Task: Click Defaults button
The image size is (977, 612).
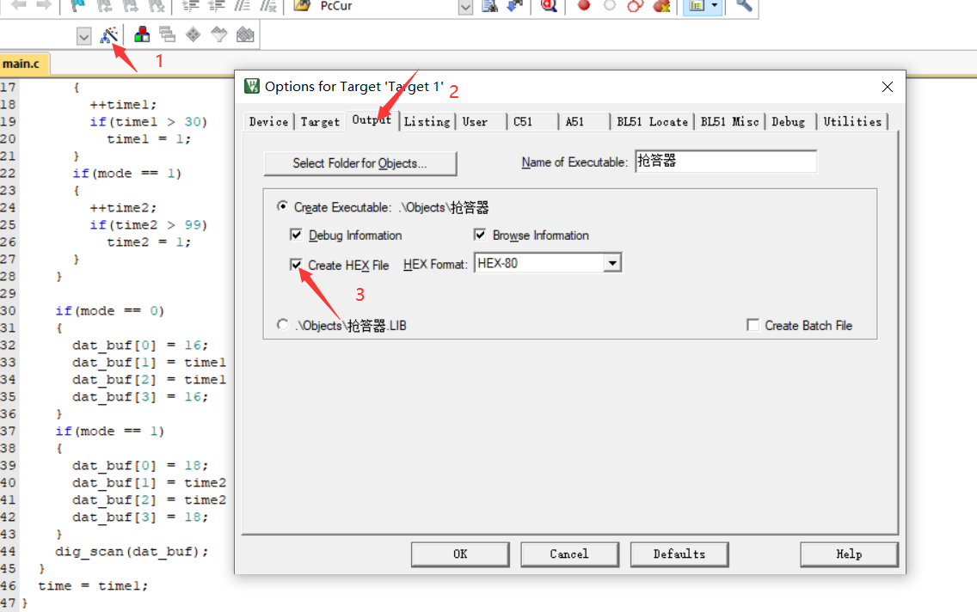Action: (x=679, y=554)
